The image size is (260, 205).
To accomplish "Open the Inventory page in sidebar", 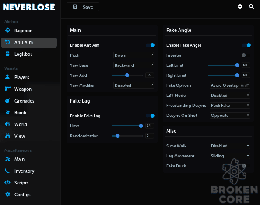I will click(x=24, y=171).
